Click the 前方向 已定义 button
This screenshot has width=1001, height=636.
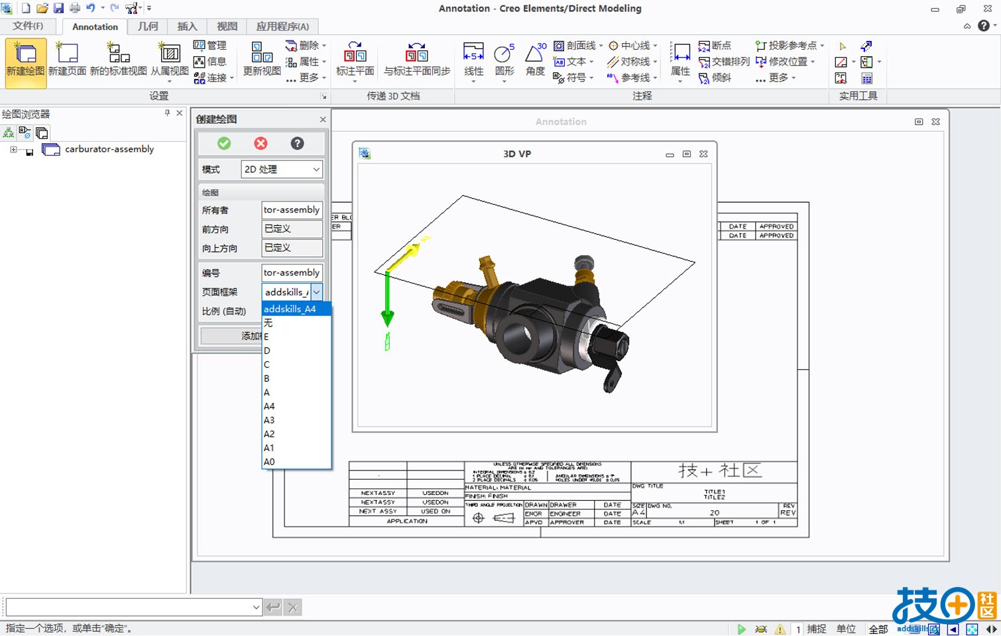point(292,229)
